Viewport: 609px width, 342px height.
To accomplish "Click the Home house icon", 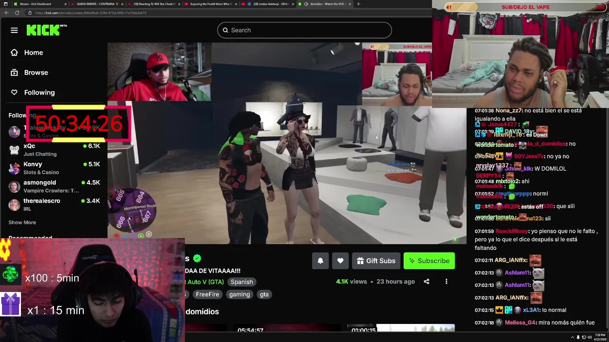I will pos(14,53).
